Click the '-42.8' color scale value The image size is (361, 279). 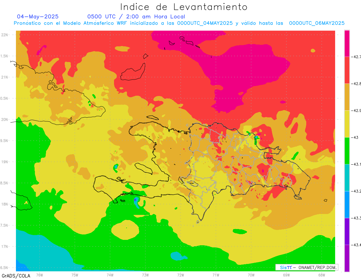point(356,84)
